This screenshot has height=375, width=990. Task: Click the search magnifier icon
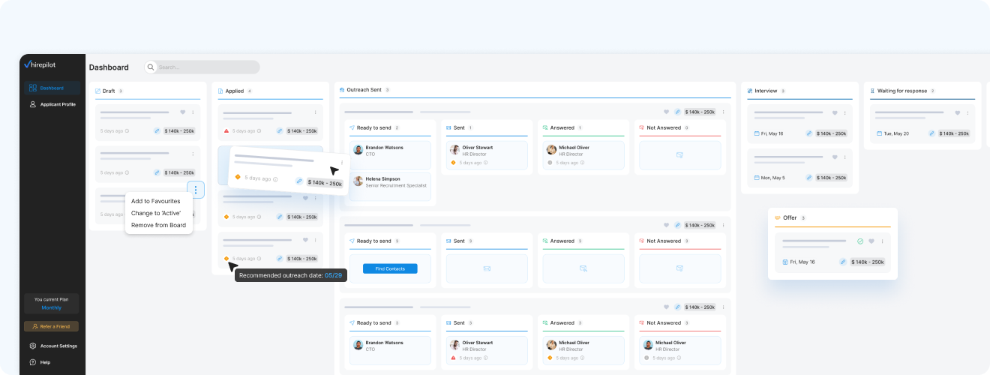click(151, 67)
